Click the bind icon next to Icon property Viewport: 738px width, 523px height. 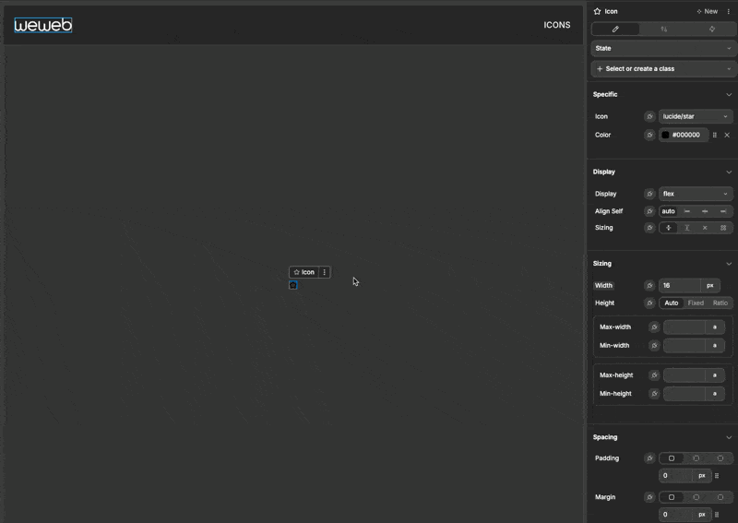point(649,117)
